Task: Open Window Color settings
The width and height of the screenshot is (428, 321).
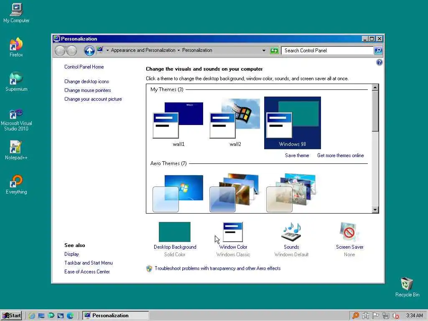Action: pyautogui.click(x=233, y=239)
